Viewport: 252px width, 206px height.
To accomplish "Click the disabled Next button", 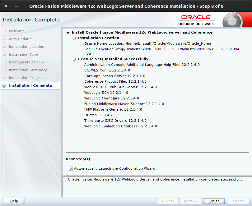I will (190, 201).
